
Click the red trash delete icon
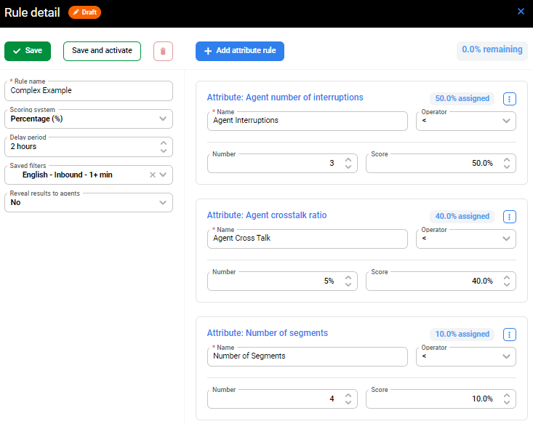pos(163,51)
